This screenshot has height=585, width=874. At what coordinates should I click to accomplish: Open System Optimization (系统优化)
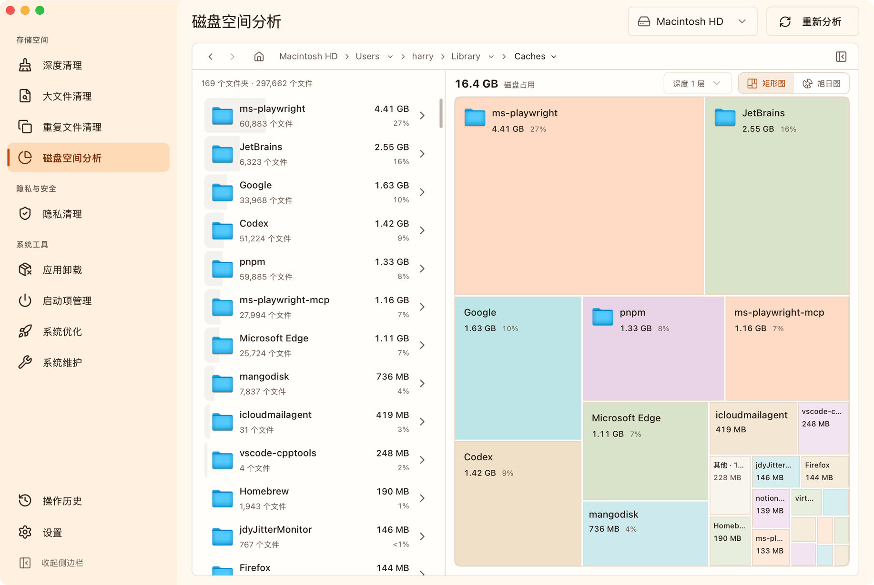[88, 332]
